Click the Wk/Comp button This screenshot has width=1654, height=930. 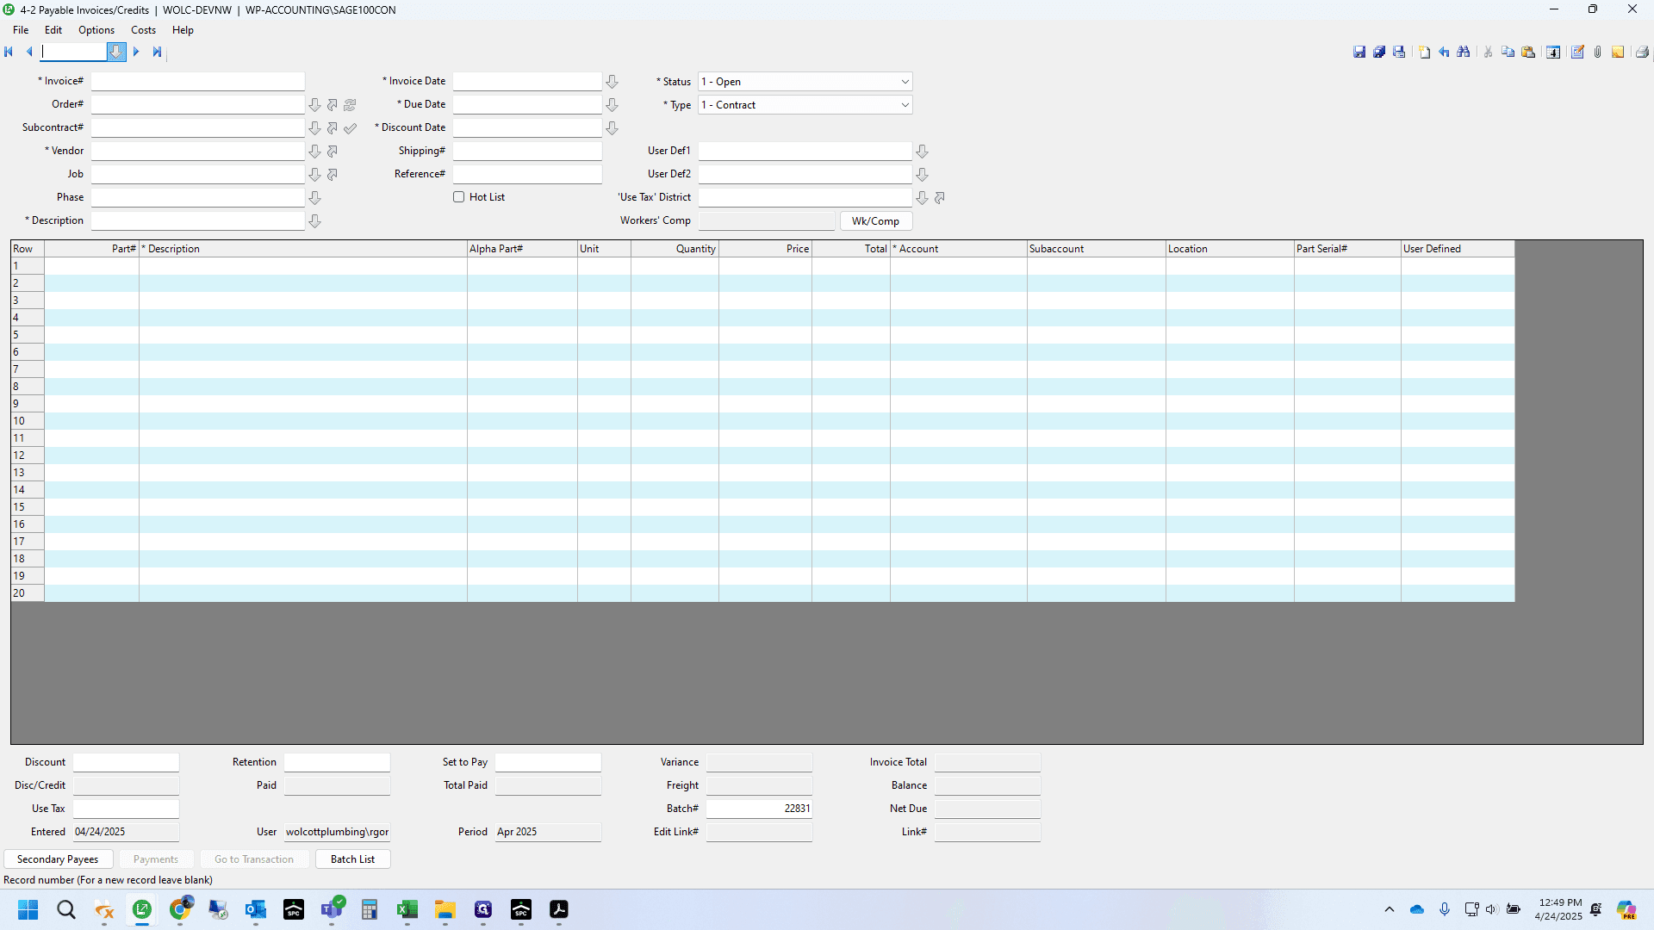click(875, 221)
